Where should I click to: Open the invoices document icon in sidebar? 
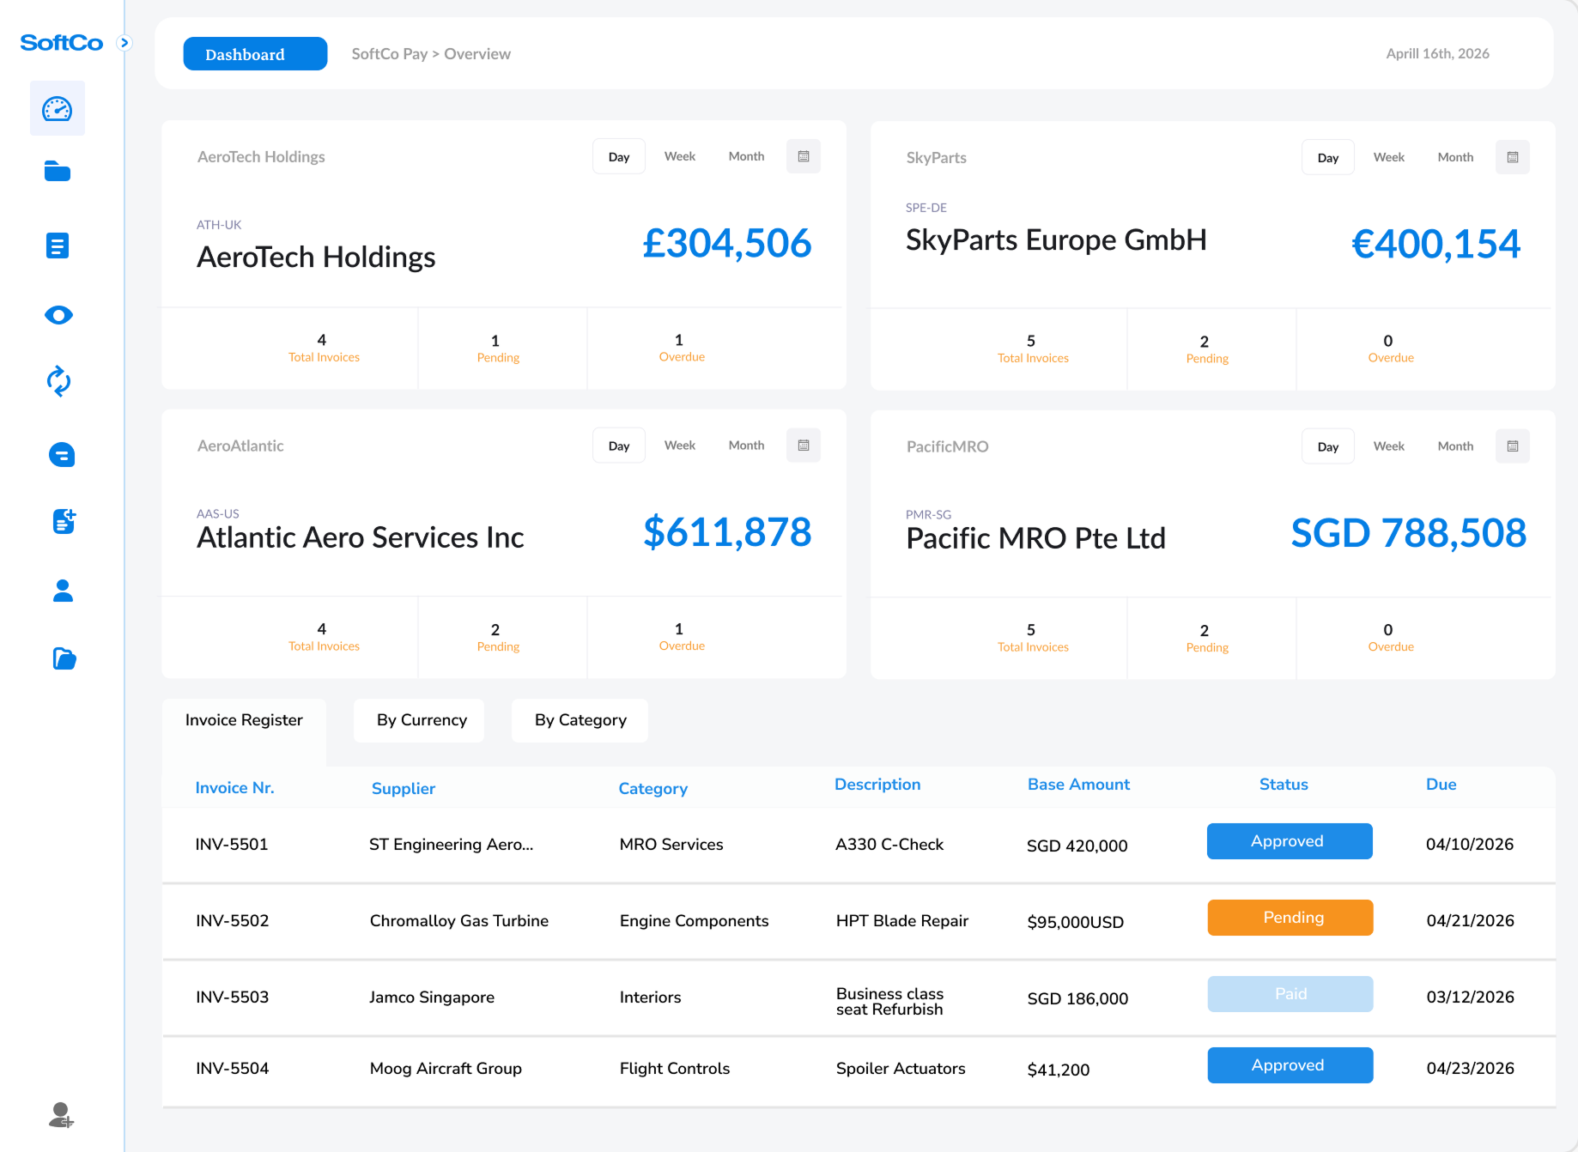tap(57, 246)
